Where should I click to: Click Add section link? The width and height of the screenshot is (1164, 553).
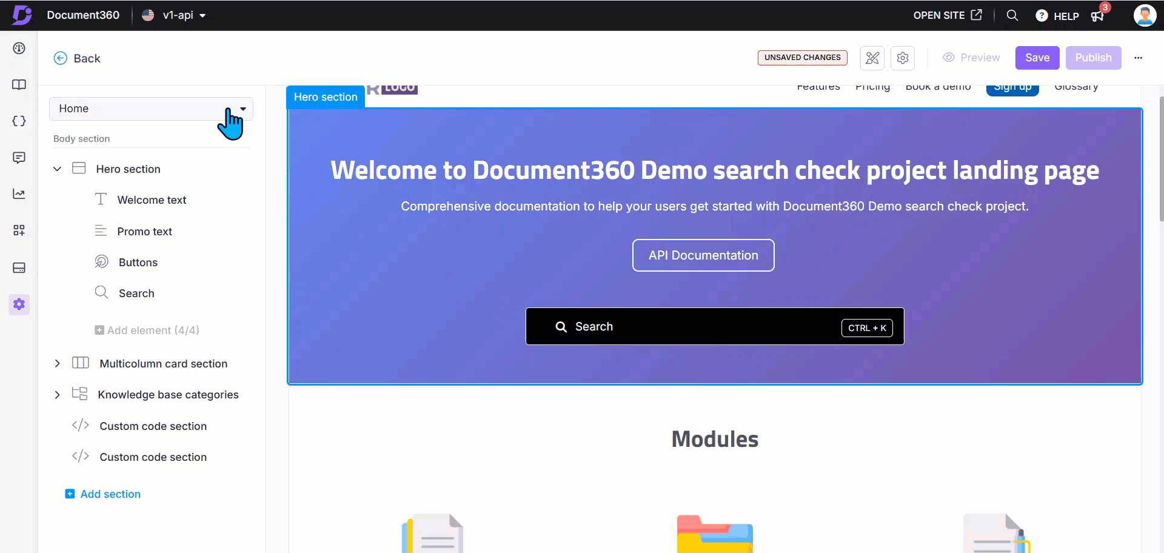tap(102, 494)
